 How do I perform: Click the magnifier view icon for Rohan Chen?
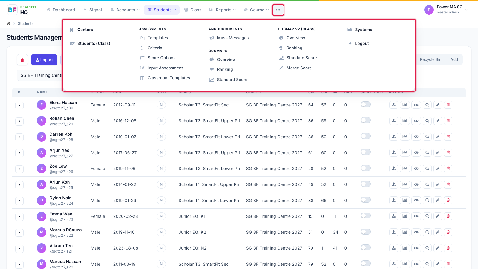pyautogui.click(x=427, y=121)
